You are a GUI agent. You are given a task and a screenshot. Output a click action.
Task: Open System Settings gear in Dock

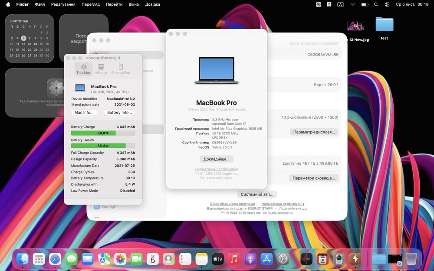tap(283, 259)
